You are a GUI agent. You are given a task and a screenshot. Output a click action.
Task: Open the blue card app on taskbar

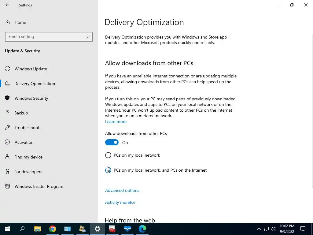[x=68, y=229]
